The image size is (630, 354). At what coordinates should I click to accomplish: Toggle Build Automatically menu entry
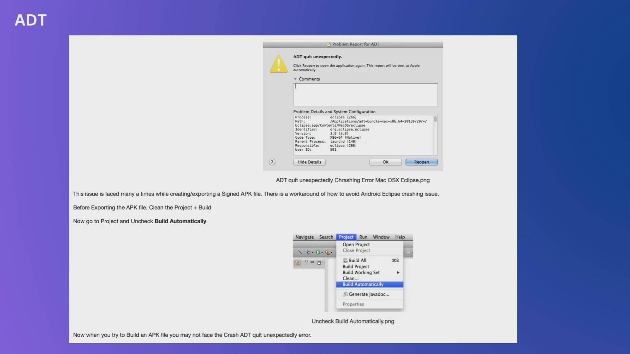pyautogui.click(x=370, y=284)
